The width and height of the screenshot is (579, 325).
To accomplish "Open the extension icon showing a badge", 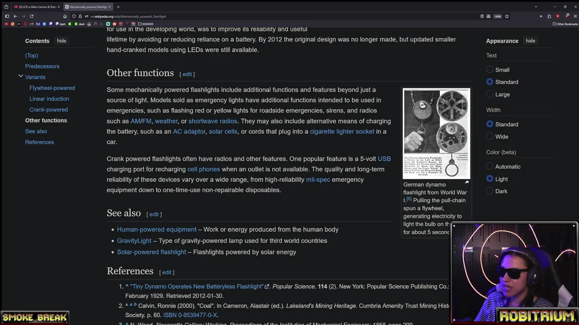I will pyautogui.click(x=567, y=16).
